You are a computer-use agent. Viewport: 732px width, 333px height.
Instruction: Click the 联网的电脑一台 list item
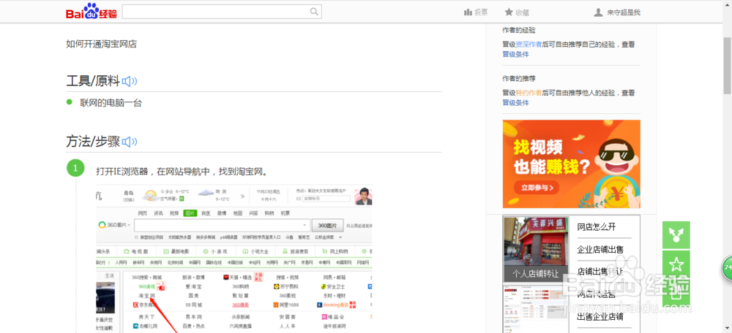click(x=111, y=102)
